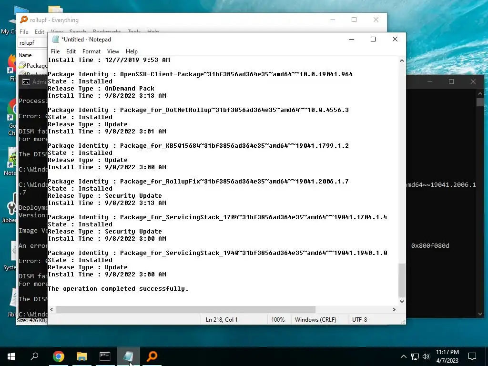This screenshot has width=488, height=366.
Task: Click the Package_for_ServicingStack_1940 identity line
Action: tap(217, 253)
